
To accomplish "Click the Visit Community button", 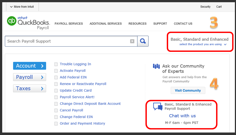I will pyautogui.click(x=188, y=90).
